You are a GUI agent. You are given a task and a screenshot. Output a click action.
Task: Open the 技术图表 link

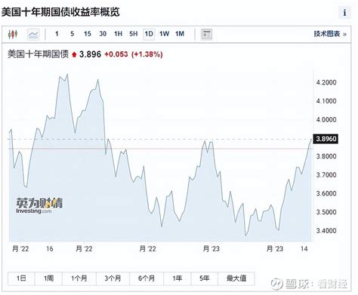330,34
